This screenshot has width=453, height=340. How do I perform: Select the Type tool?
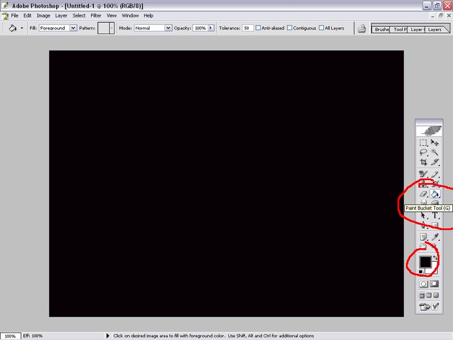click(435, 215)
